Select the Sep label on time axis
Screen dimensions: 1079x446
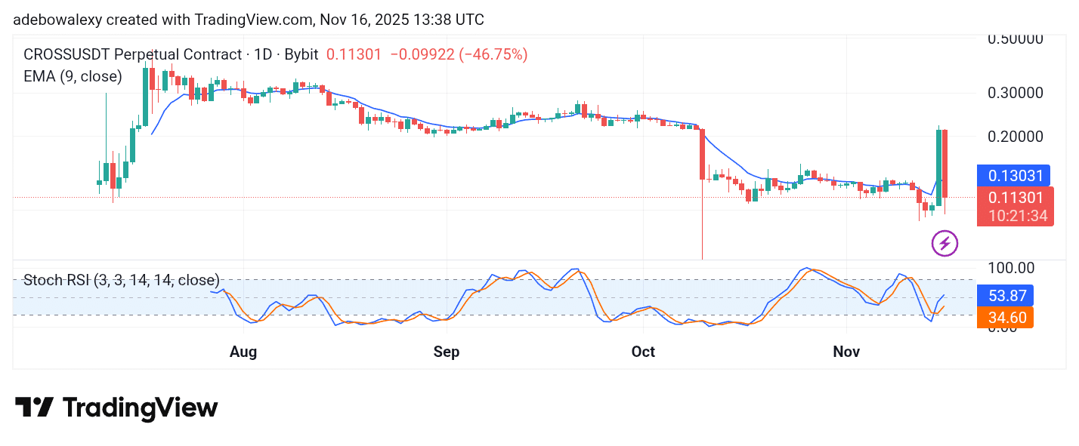(x=447, y=352)
